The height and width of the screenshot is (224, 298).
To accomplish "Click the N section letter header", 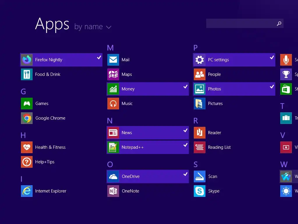I will coord(110,121).
